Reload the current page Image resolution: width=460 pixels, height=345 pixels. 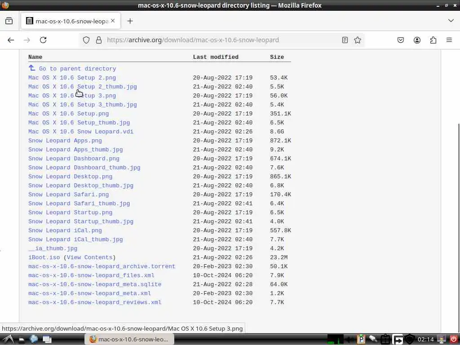pyautogui.click(x=43, y=40)
